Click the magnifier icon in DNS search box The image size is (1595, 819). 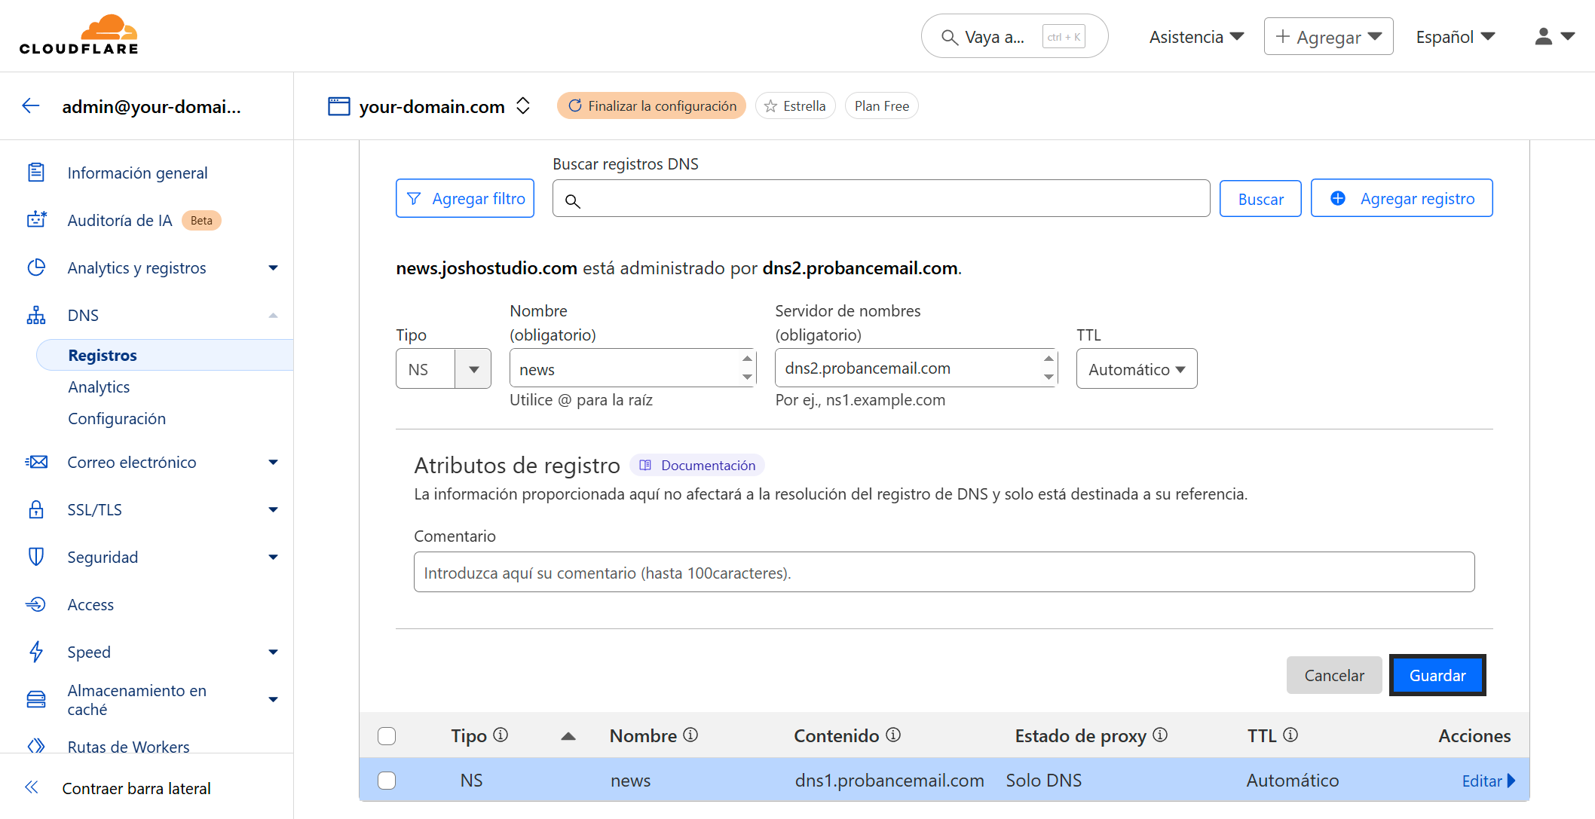573,201
